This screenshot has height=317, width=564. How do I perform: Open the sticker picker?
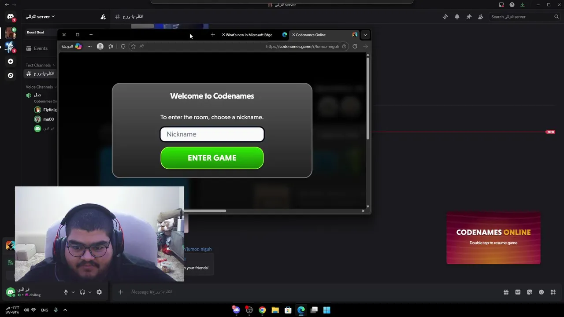(530, 292)
